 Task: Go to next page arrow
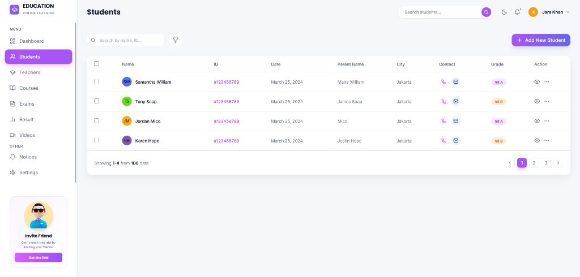point(558,163)
